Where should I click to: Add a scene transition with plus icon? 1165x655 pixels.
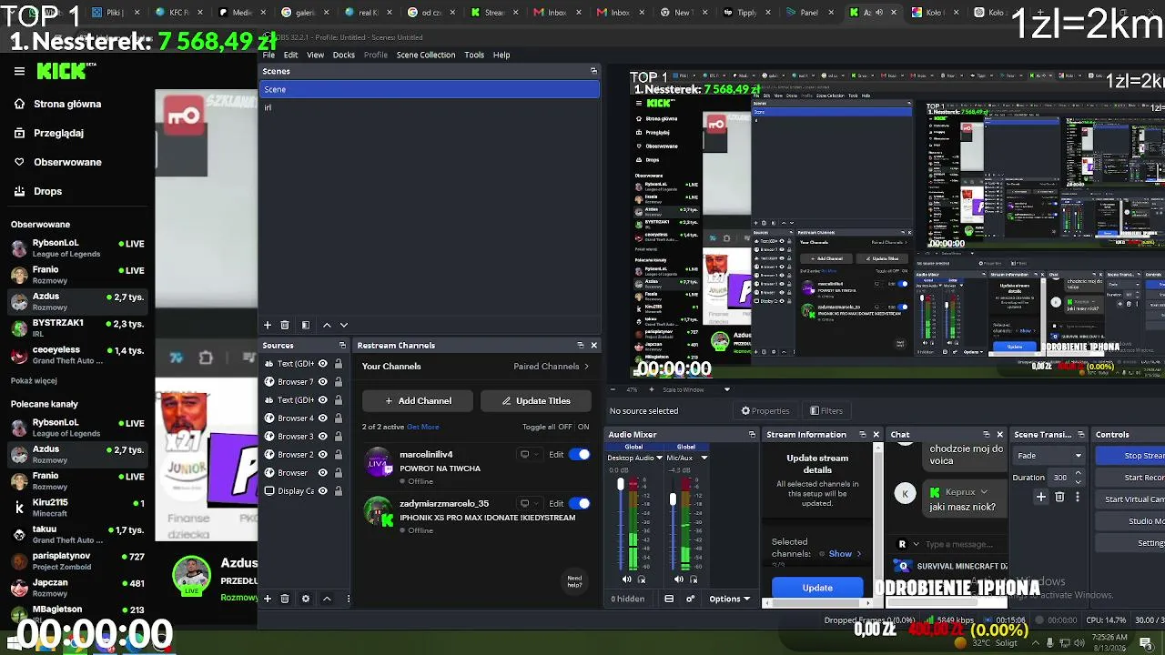click(1041, 497)
